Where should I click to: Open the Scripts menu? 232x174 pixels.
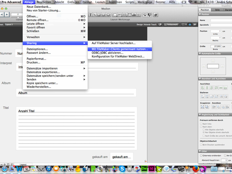pos(130,2)
